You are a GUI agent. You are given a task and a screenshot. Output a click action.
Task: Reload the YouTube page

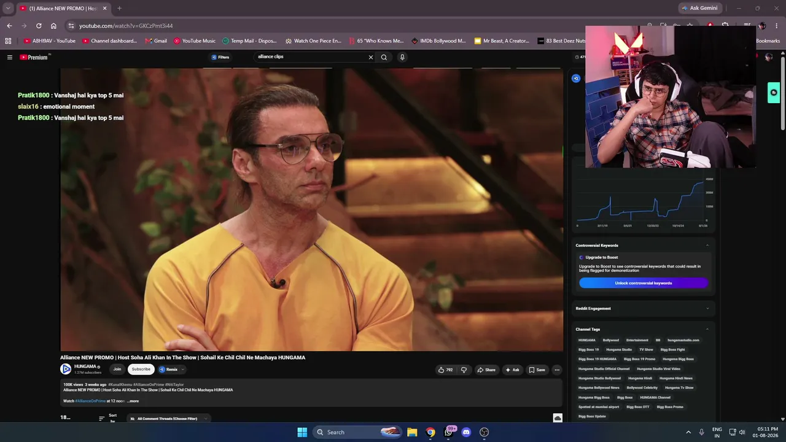pyautogui.click(x=39, y=26)
